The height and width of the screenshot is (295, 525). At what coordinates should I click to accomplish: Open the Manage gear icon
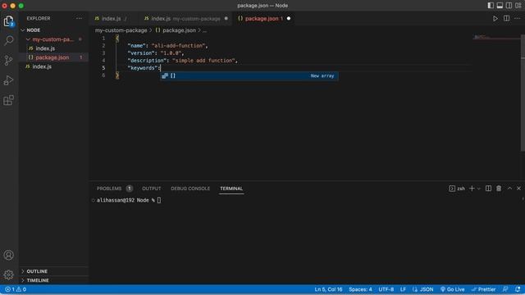point(9,275)
